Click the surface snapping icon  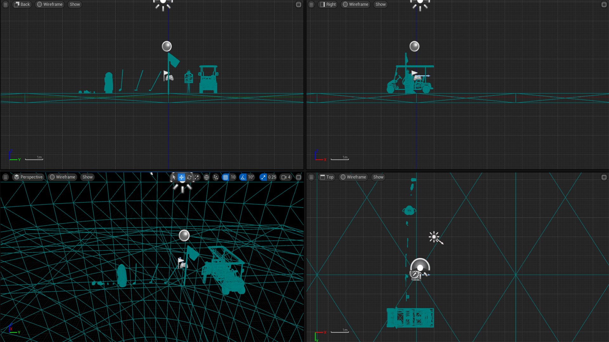point(216,177)
